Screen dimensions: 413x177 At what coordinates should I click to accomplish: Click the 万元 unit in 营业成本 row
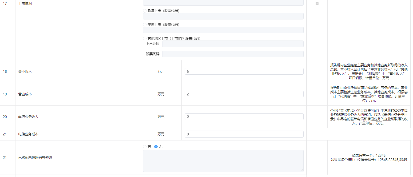pos(161,94)
